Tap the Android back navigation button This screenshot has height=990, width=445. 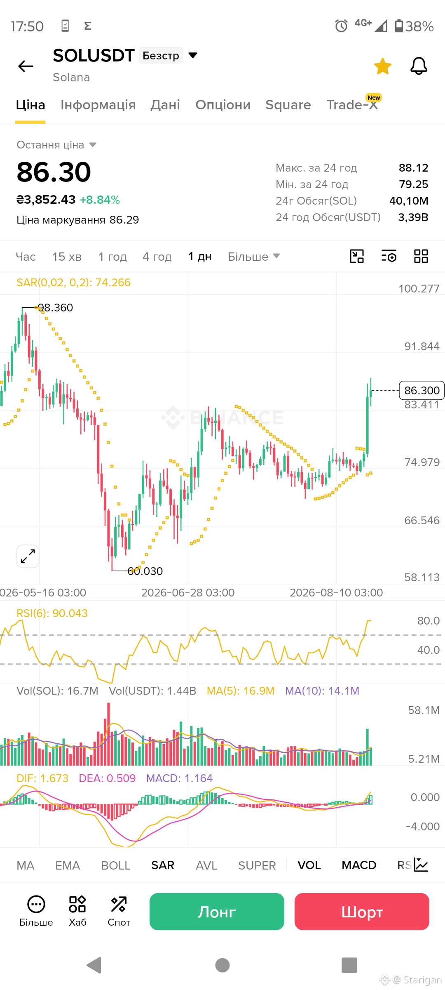coord(94,965)
